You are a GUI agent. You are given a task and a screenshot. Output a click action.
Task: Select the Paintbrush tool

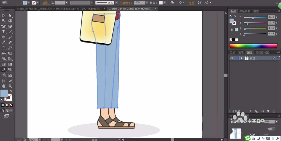pyautogui.click(x=10, y=37)
